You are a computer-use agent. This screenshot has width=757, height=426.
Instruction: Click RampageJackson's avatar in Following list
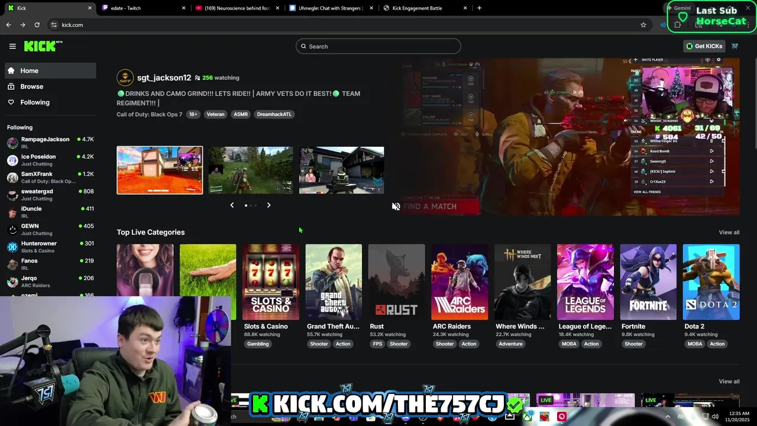[12, 143]
